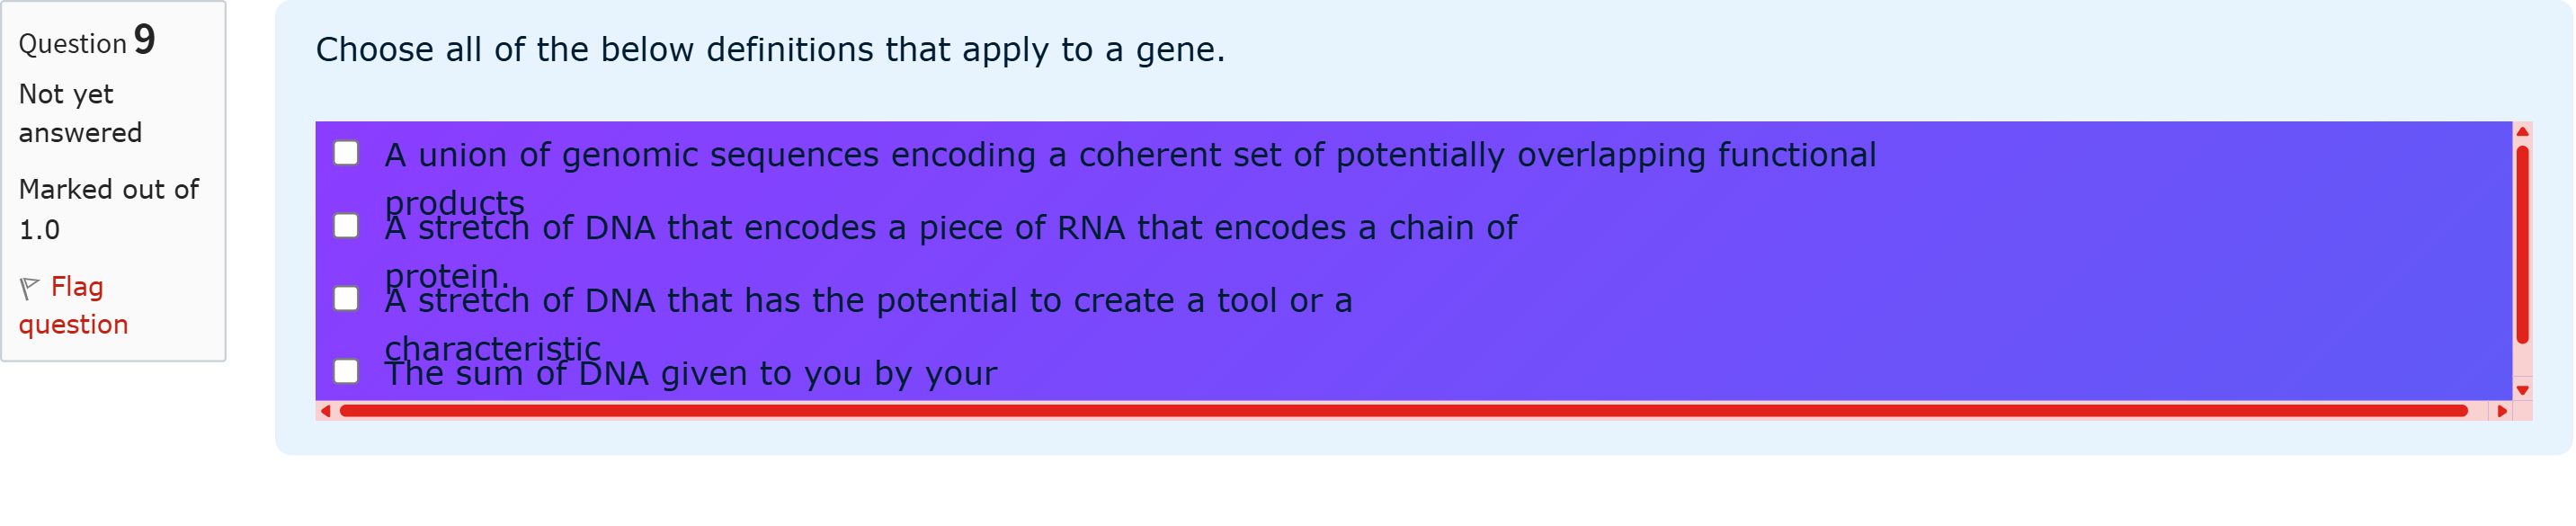2576x526 pixels.
Task: Click the answer box's scroll up arrow
Action: [x=2522, y=132]
